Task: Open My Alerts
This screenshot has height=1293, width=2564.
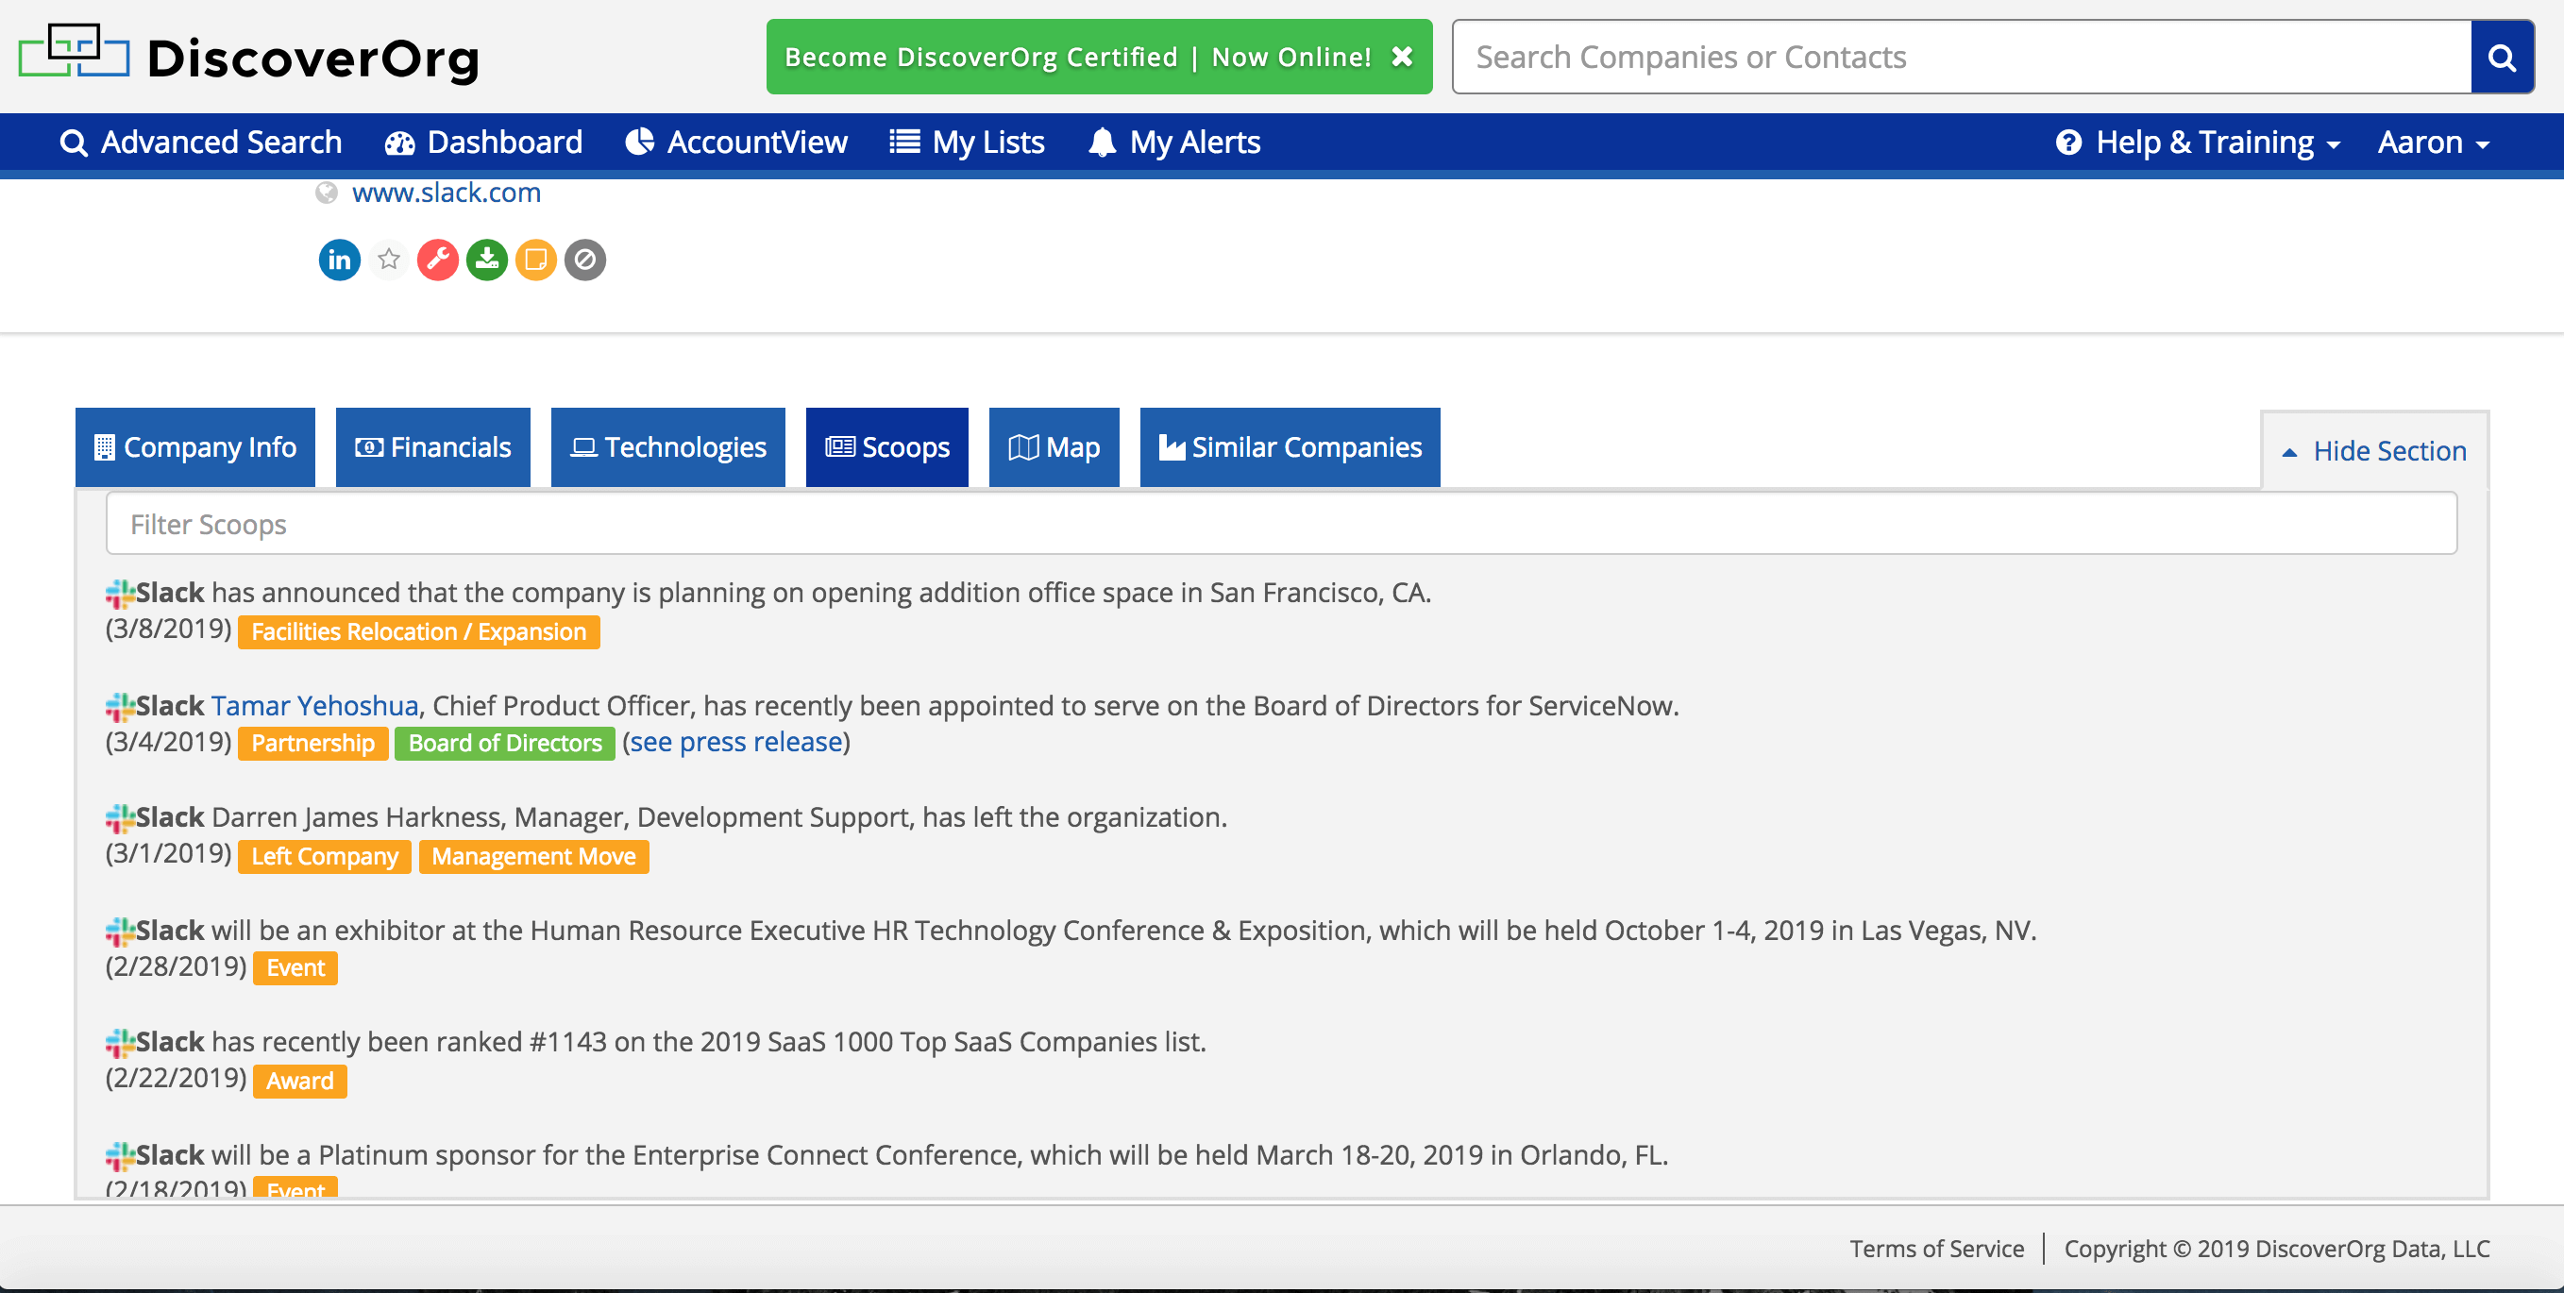Action: [1174, 143]
